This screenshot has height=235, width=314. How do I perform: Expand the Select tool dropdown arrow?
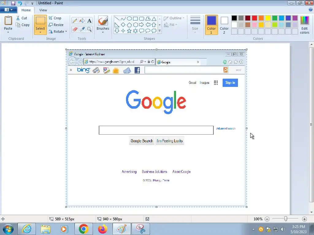tap(40, 32)
